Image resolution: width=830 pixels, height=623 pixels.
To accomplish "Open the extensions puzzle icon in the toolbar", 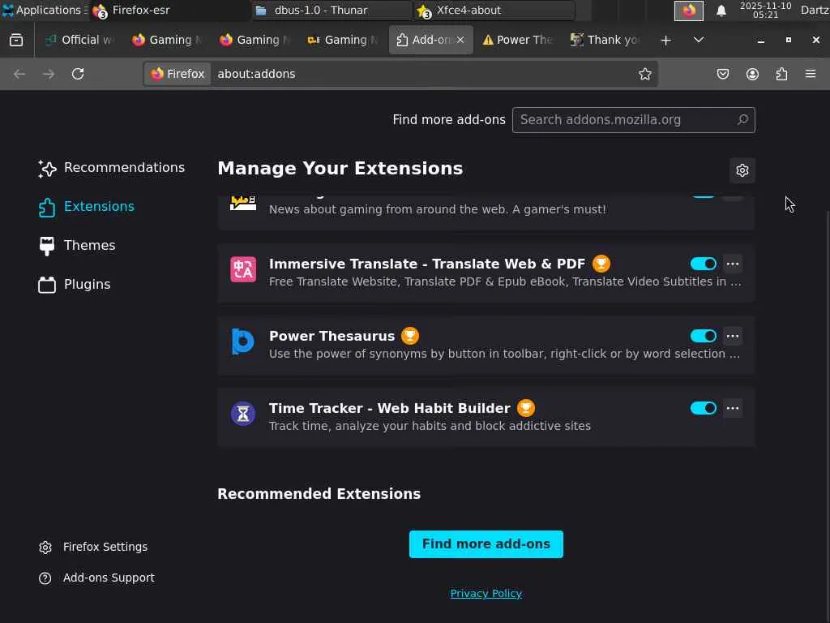I will pyautogui.click(x=781, y=74).
